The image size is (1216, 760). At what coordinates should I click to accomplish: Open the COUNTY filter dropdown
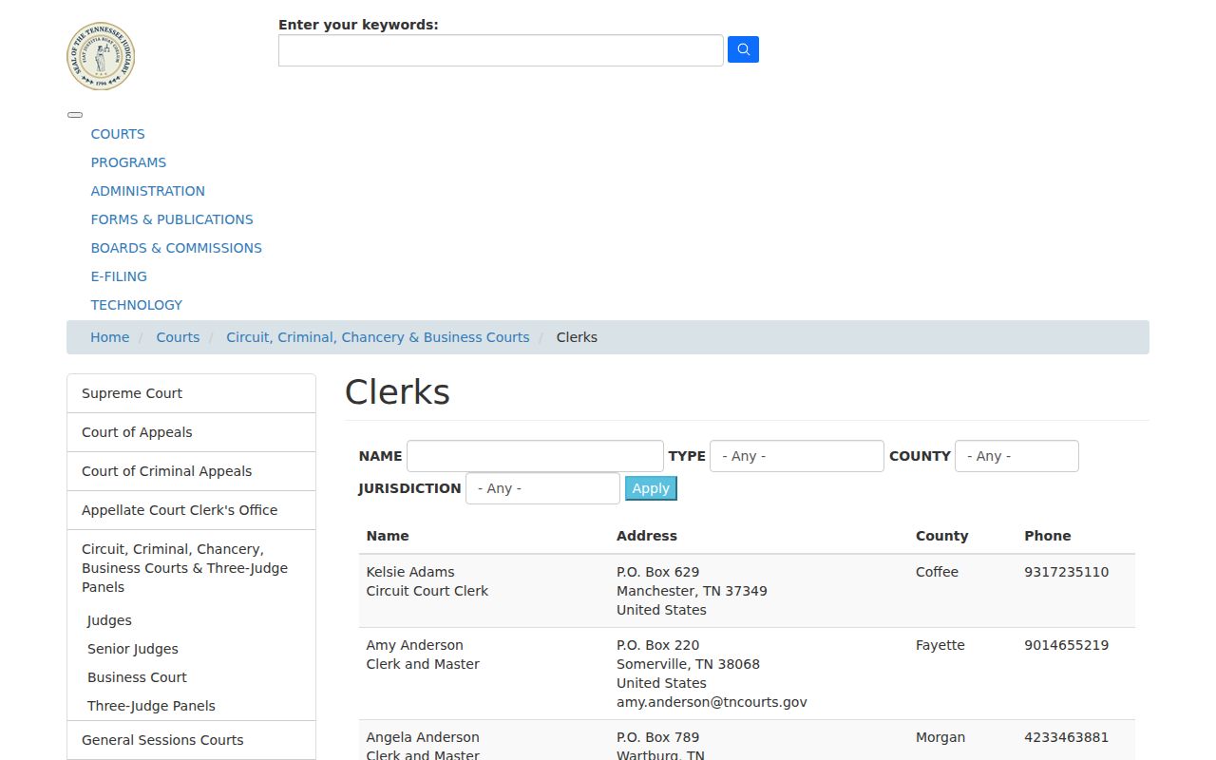[1016, 456]
